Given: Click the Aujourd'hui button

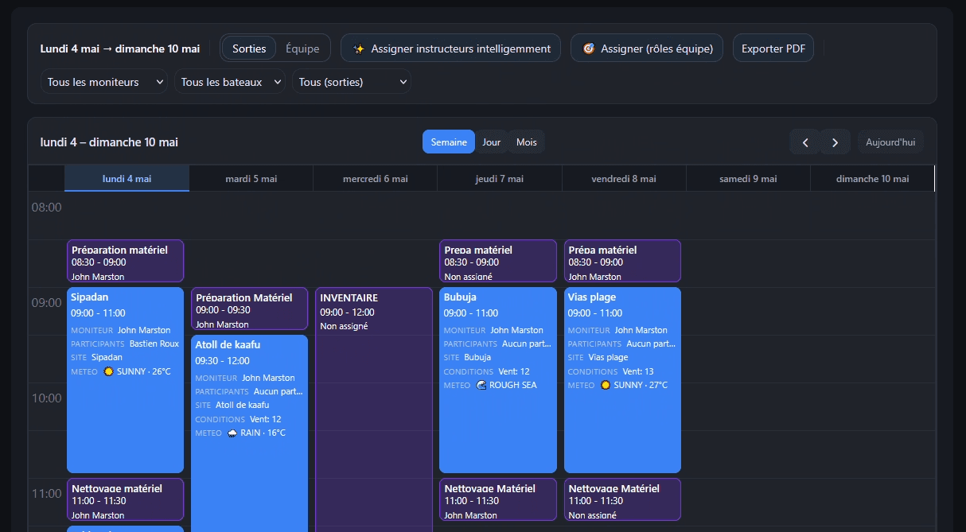Looking at the screenshot, I should coord(890,142).
